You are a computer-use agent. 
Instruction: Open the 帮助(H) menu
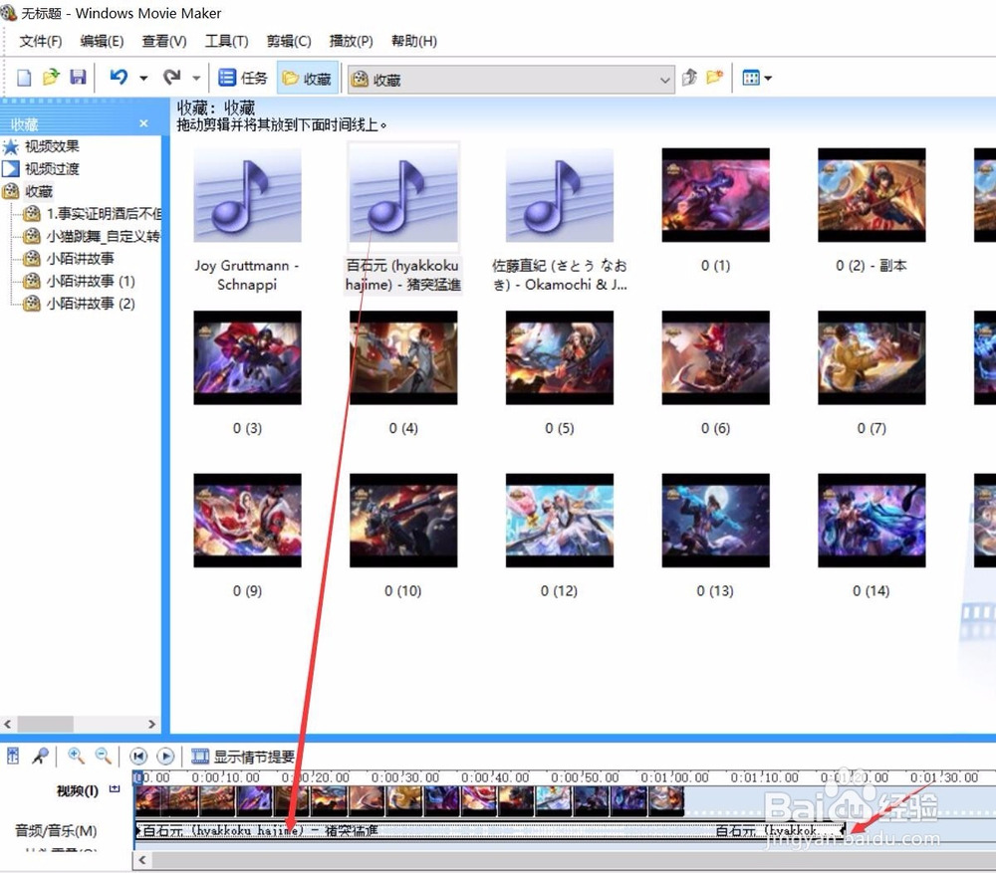coord(414,41)
